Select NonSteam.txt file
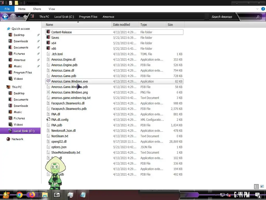 [114, 136]
